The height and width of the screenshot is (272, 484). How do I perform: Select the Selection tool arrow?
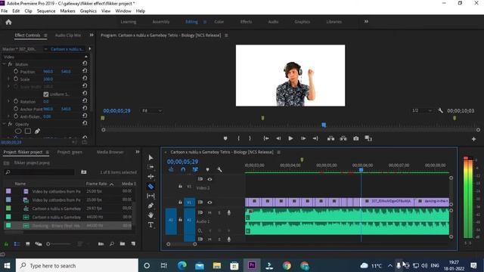click(x=150, y=158)
